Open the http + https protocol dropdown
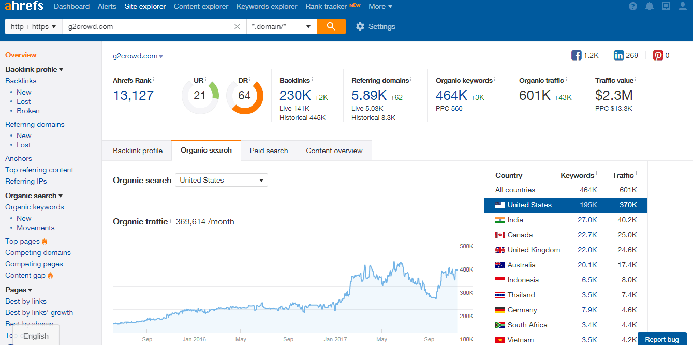 (33, 26)
